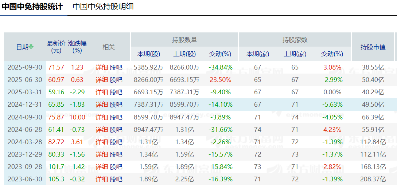Open the 中国中免持股明细 tab
The height and width of the screenshot is (185, 397).
pos(103,7)
